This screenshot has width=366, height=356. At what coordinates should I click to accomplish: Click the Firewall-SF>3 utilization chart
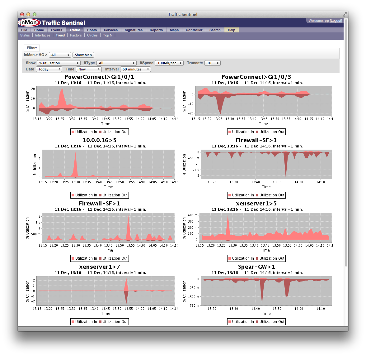(x=266, y=164)
